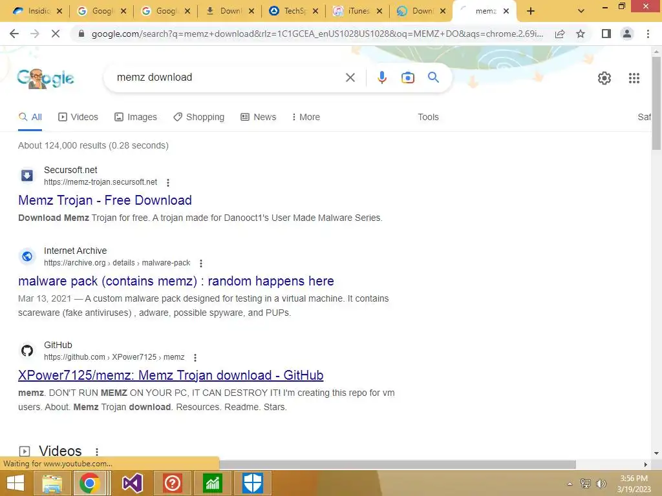
Task: Click the memz download search field
Action: pyautogui.click(x=228, y=77)
